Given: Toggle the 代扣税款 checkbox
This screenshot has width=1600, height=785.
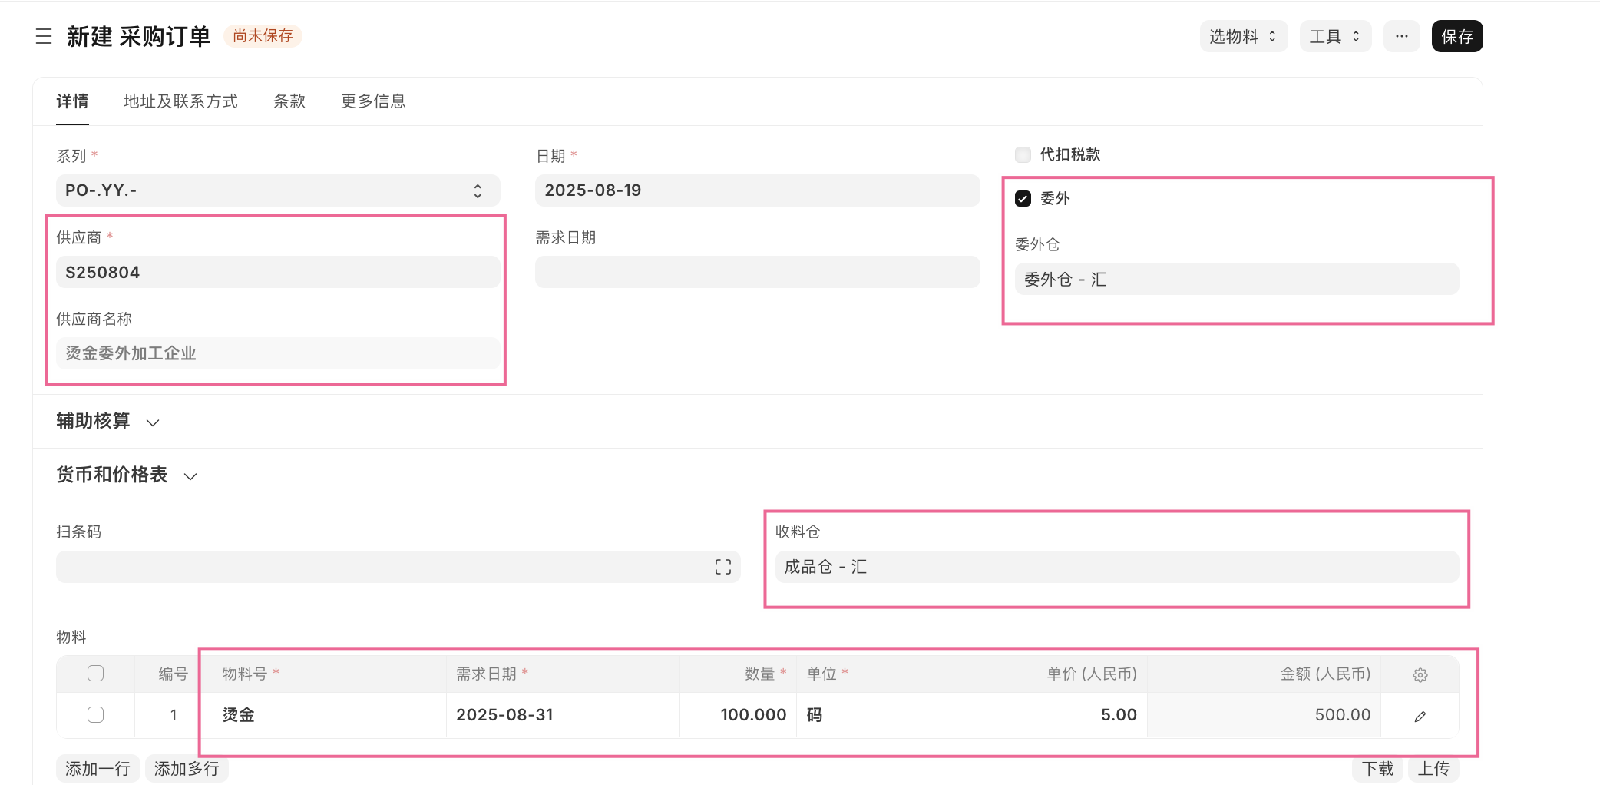Looking at the screenshot, I should (x=1023, y=155).
